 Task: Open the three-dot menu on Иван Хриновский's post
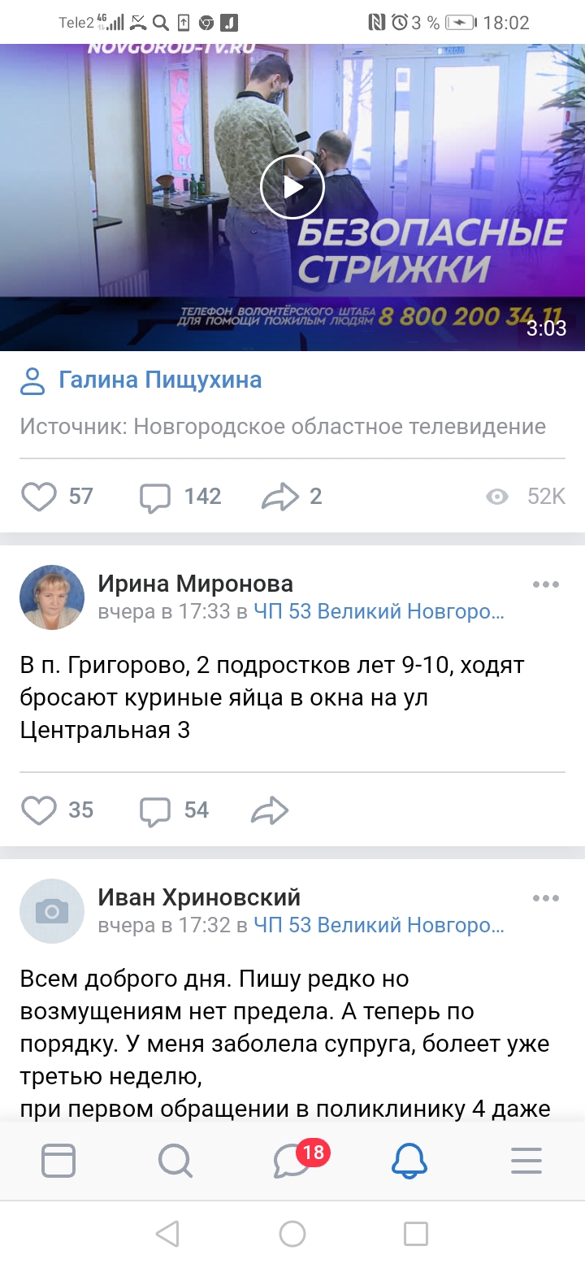[x=545, y=898]
